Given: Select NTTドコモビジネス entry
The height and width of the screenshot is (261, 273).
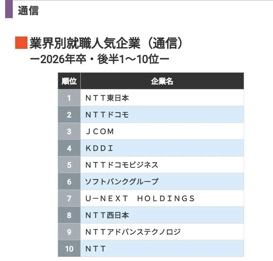Looking at the screenshot, I should tap(122, 165).
